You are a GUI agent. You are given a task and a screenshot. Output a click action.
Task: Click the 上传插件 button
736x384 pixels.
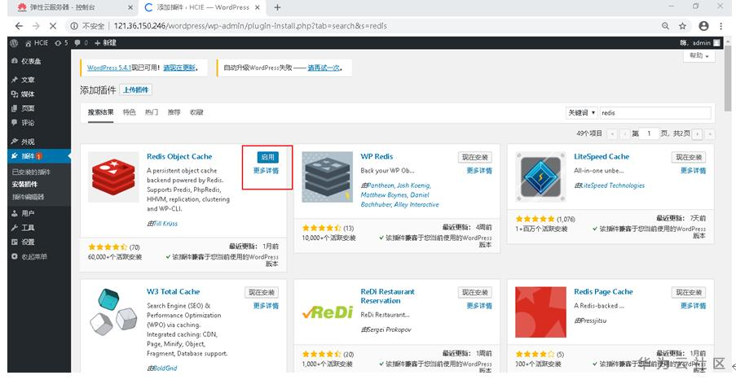coord(136,90)
